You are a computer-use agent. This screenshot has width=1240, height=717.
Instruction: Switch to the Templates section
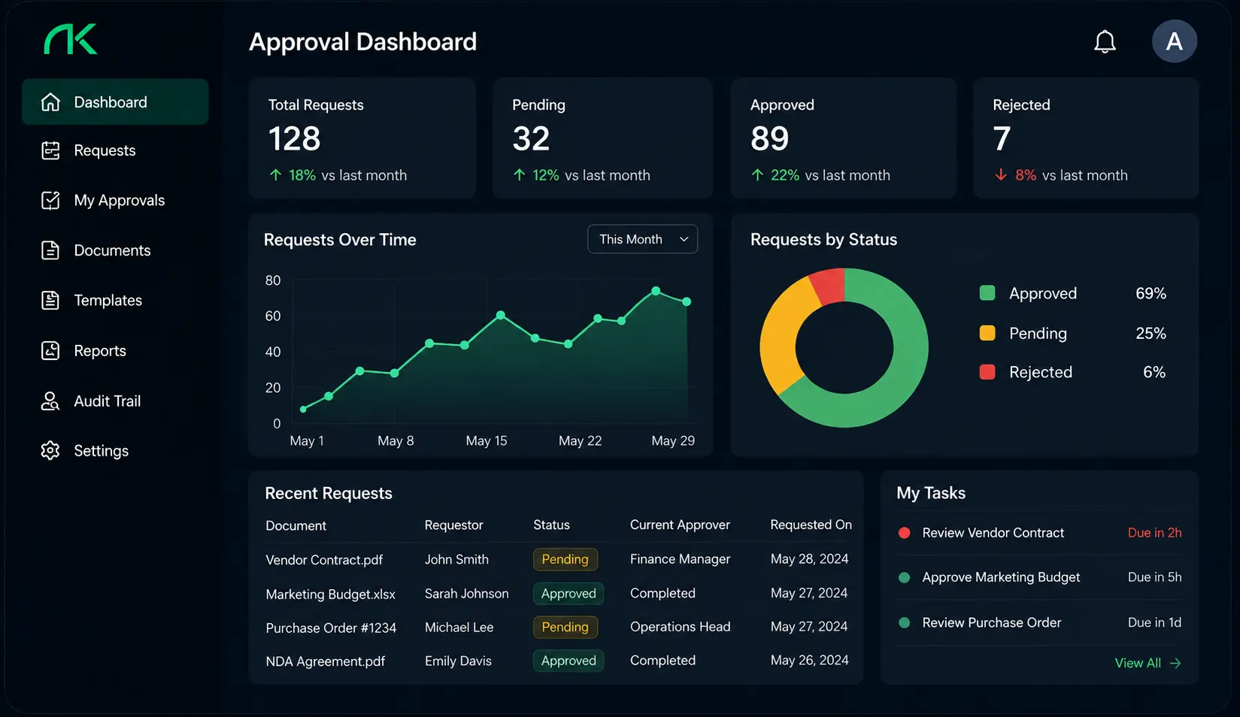coord(115,300)
